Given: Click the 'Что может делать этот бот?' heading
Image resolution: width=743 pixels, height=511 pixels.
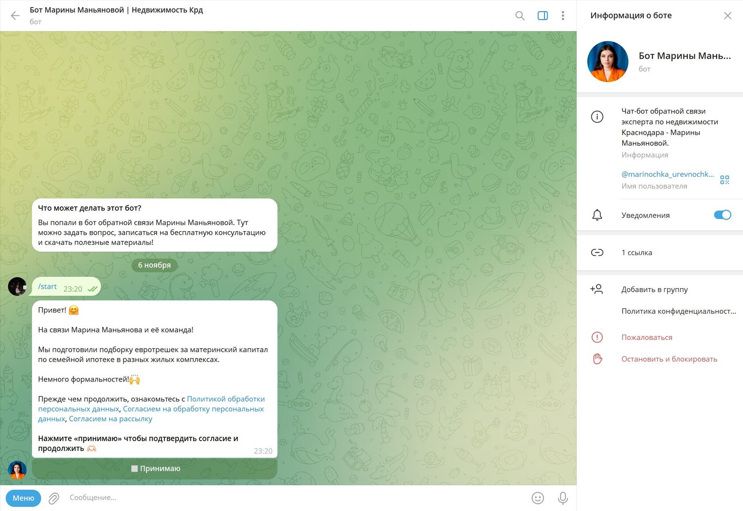Looking at the screenshot, I should click(90, 208).
